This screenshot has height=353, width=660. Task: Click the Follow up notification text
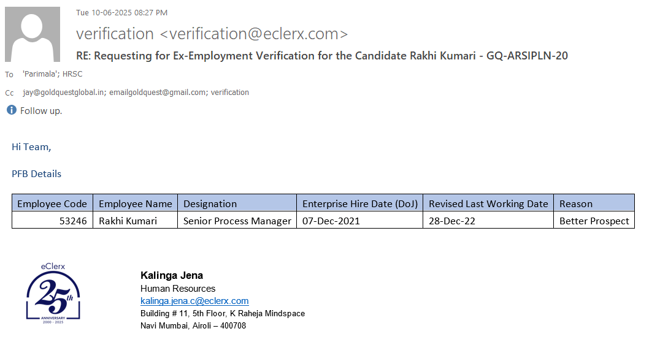coord(41,111)
